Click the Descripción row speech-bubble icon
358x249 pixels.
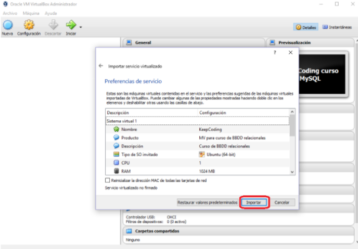pos(116,146)
